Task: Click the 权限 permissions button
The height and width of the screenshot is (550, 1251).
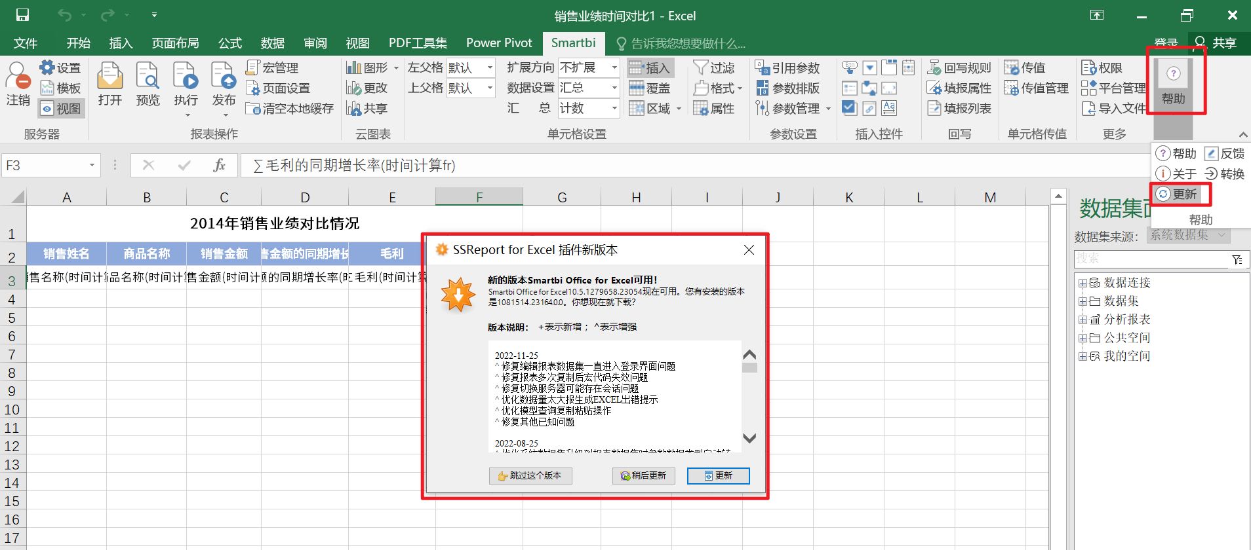Action: click(x=1102, y=67)
